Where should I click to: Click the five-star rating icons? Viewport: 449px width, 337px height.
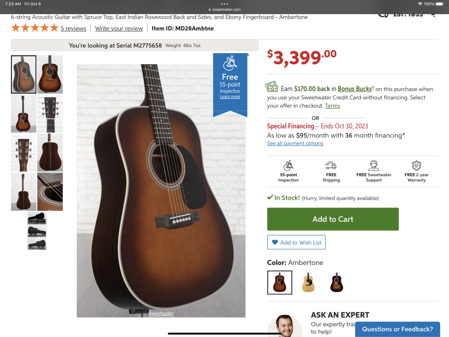point(35,28)
